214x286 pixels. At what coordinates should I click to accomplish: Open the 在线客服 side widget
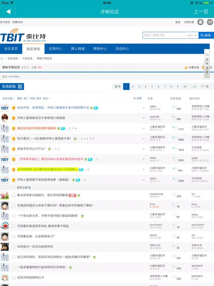[207, 63]
